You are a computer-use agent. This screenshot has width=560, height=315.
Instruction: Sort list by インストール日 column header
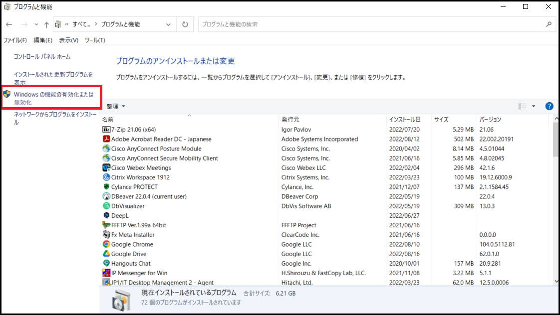(x=405, y=120)
